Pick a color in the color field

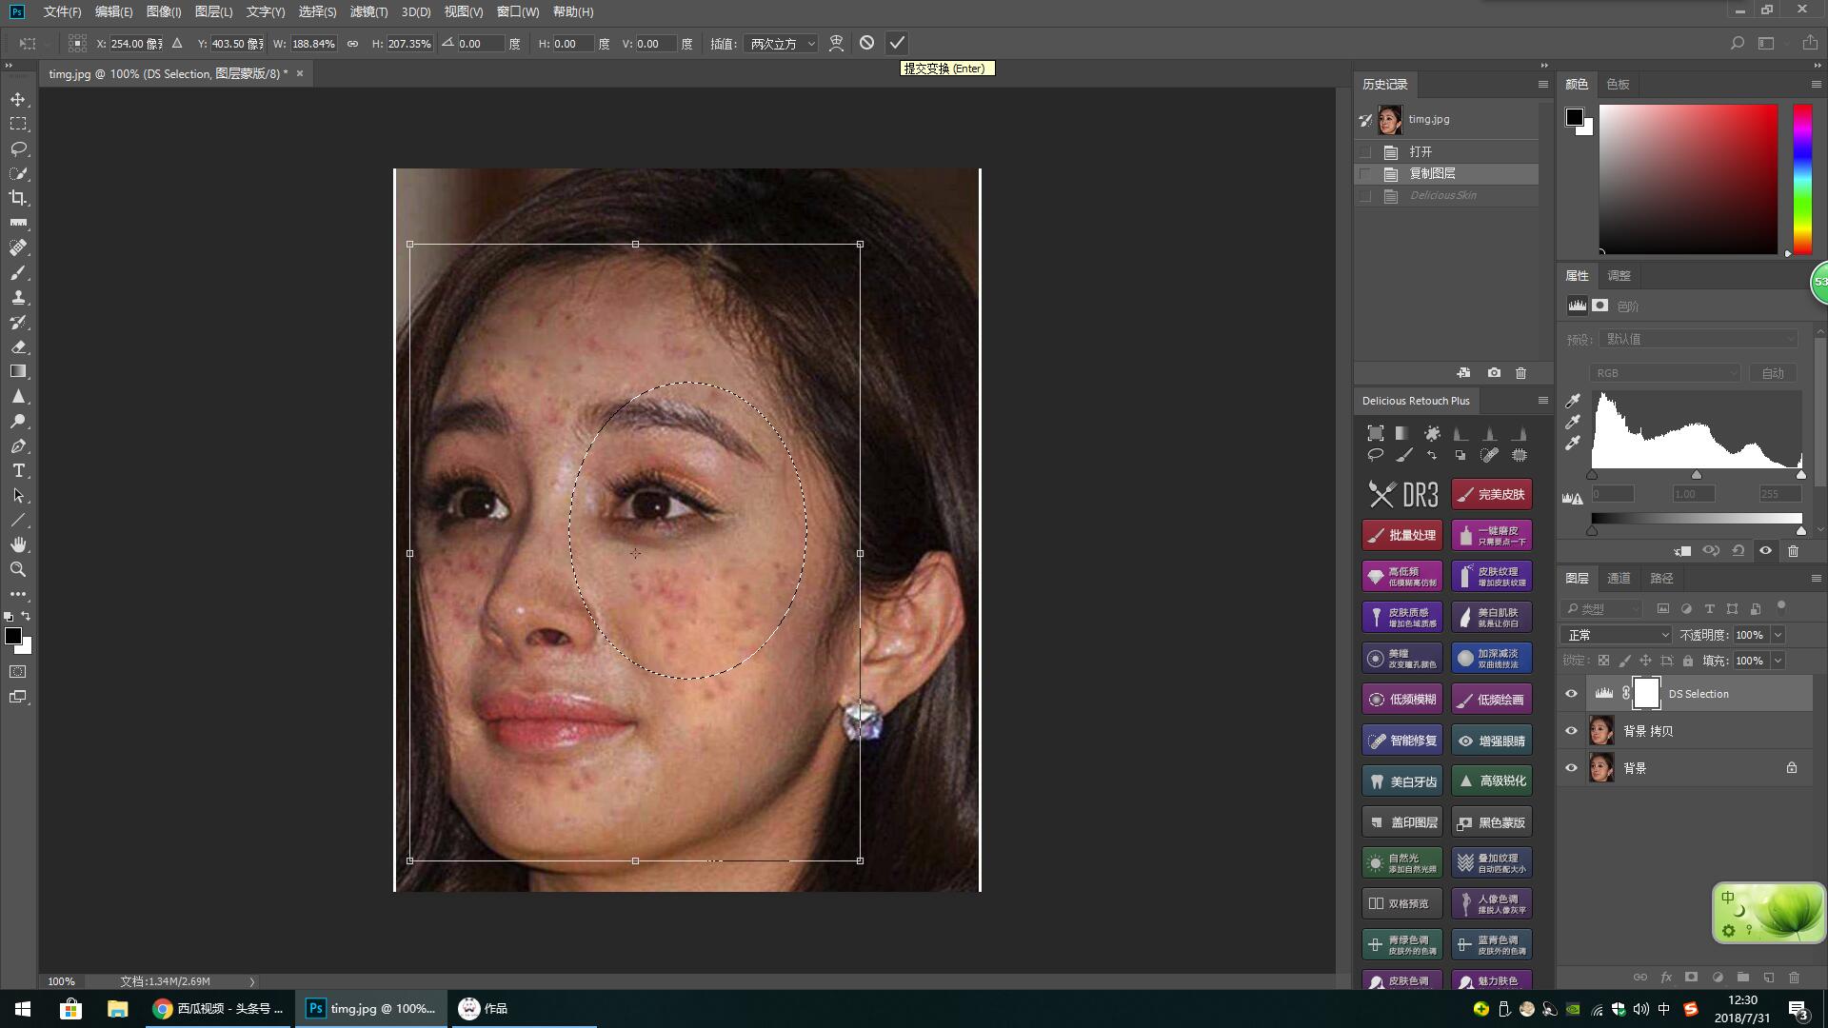click(x=1688, y=179)
